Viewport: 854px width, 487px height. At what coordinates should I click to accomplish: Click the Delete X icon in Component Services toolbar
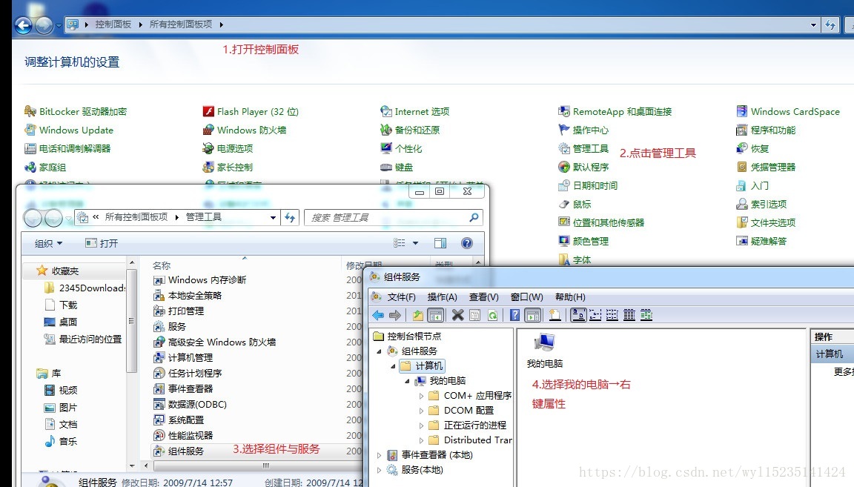pyautogui.click(x=457, y=315)
